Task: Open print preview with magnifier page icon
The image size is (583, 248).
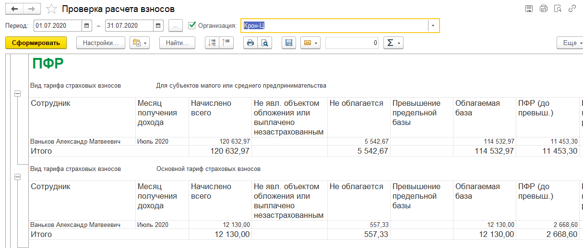Action: click(264, 43)
